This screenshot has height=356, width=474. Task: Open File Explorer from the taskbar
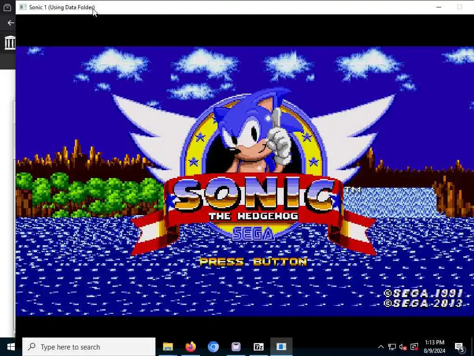coord(168,347)
